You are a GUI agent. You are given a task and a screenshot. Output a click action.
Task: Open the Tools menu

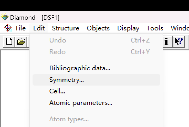click(155, 28)
